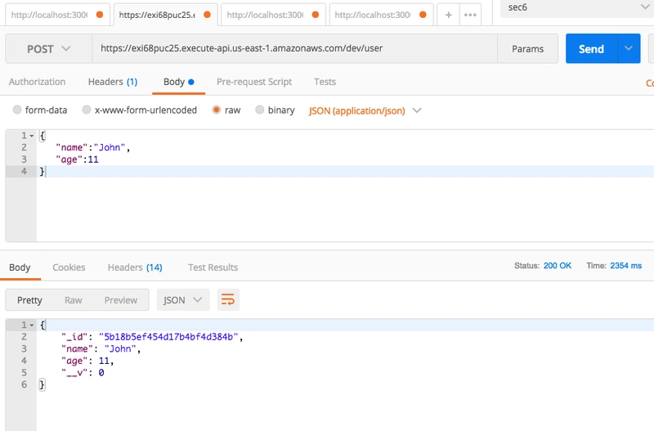Open the response Cookies tab
This screenshot has width=654, height=431.
pos(69,267)
